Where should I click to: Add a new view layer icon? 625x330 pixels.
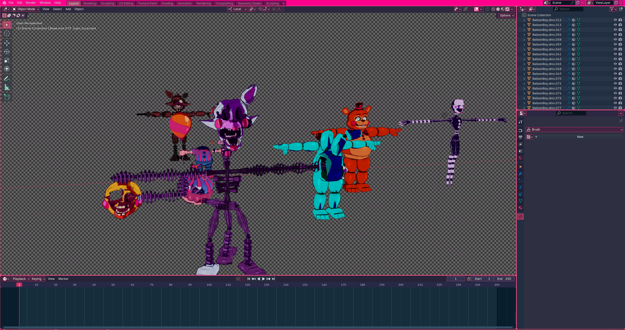pyautogui.click(x=616, y=3)
